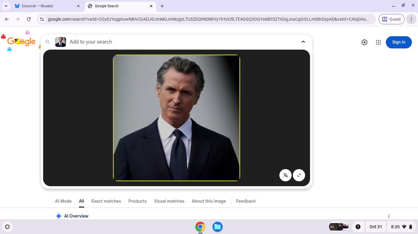Click the small image thumbnail in search box

pos(61,42)
